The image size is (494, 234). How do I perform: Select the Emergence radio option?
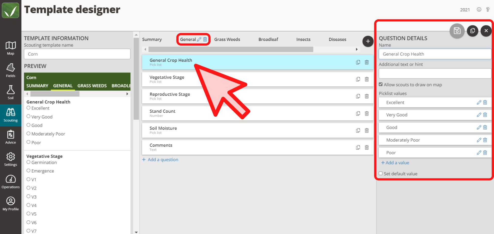[29, 170]
